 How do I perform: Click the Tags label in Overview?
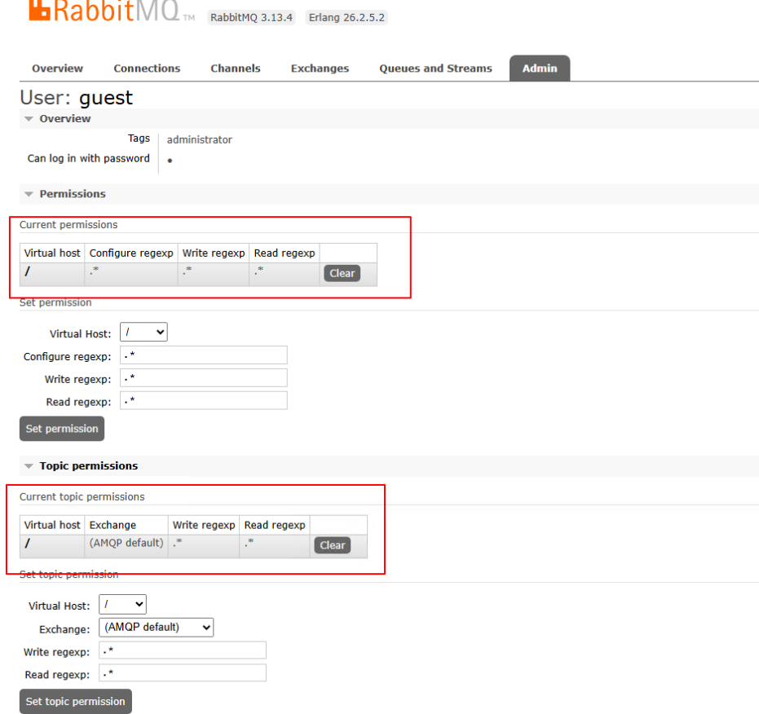pyautogui.click(x=139, y=139)
